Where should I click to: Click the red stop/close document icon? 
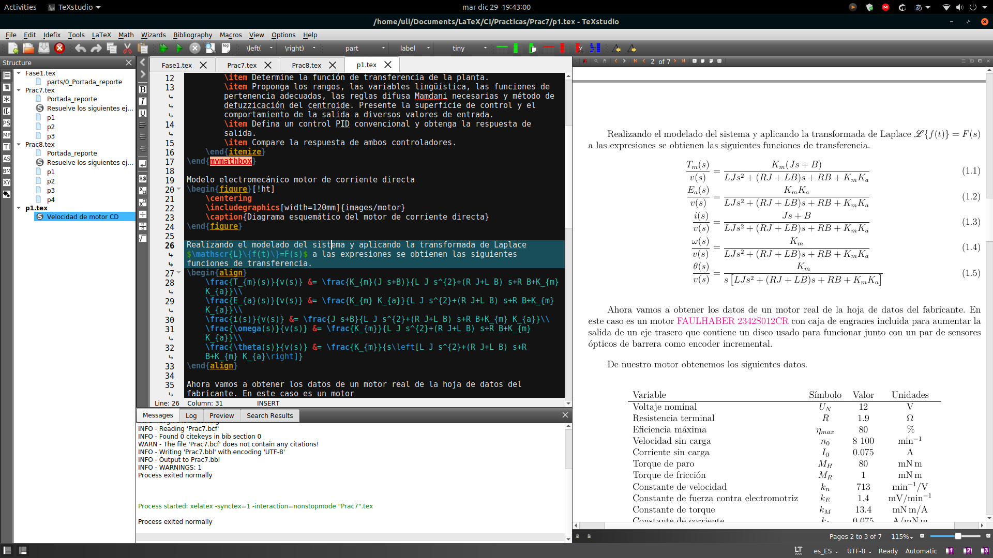pyautogui.click(x=59, y=48)
